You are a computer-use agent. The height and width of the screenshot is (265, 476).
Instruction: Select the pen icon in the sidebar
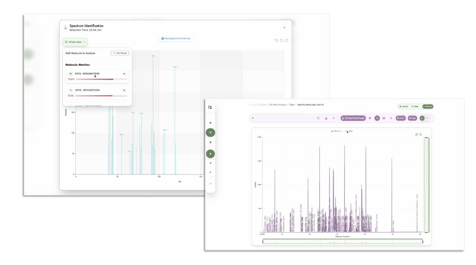[210, 172]
